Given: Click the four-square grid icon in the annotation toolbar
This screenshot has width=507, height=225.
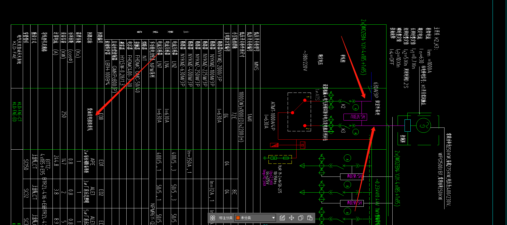Looking at the screenshot, I should (x=213, y=218).
